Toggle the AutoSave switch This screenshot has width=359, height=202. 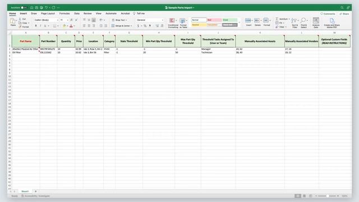[x=24, y=7]
